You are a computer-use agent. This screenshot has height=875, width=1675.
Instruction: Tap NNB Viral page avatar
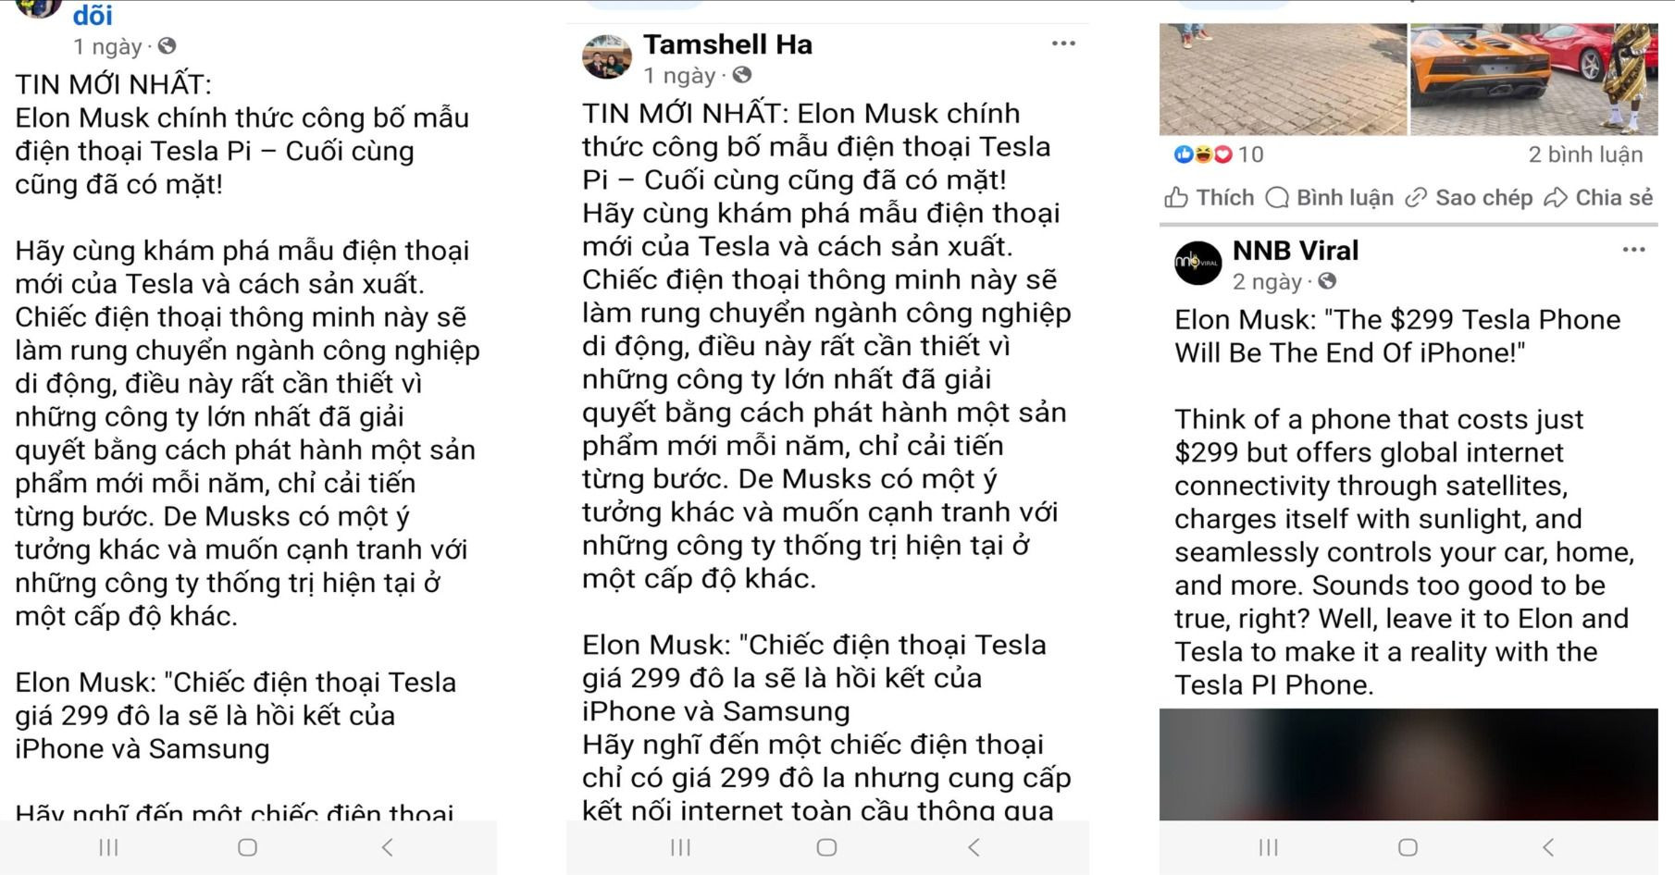pyautogui.click(x=1197, y=264)
